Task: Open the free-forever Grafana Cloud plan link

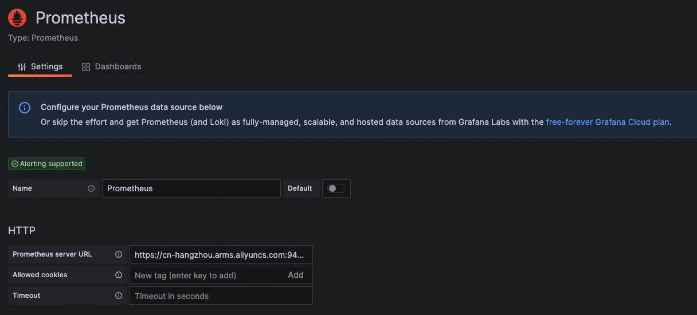Action: [608, 122]
